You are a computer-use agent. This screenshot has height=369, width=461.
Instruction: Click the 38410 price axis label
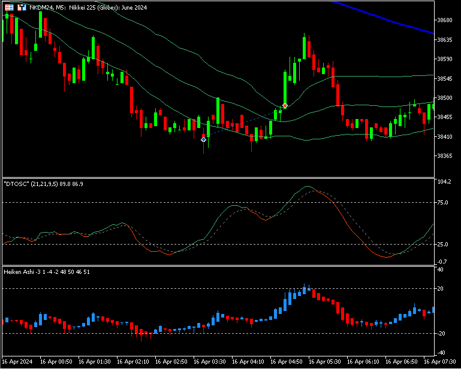pos(445,136)
